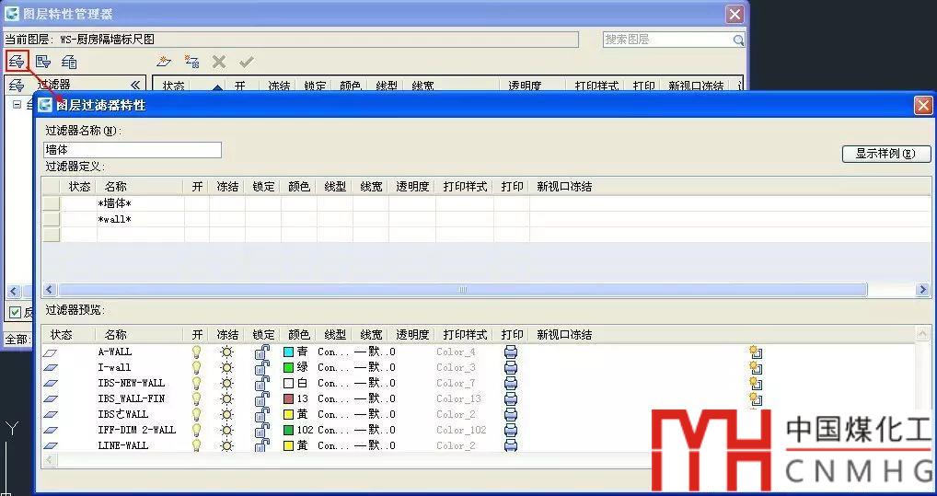Click the printer icon in I-wall row
This screenshot has width=937, height=496.
click(x=510, y=367)
